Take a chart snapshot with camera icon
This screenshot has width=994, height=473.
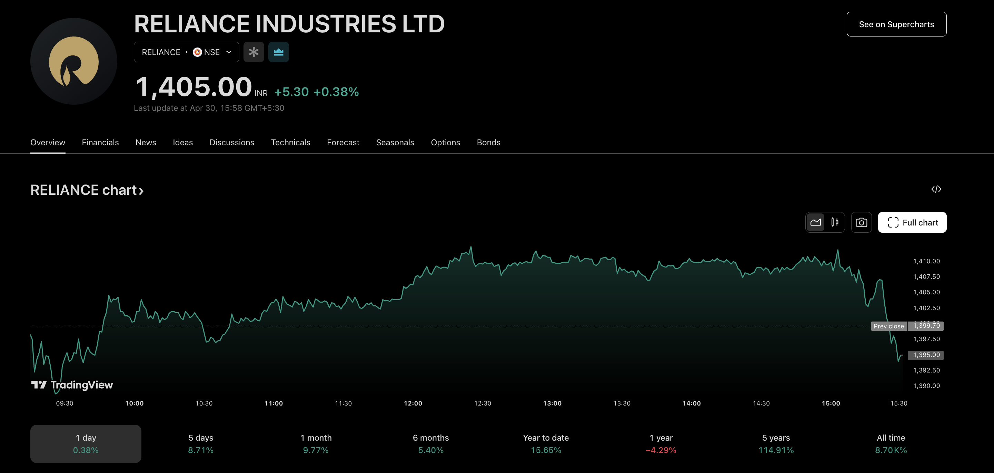coord(861,222)
